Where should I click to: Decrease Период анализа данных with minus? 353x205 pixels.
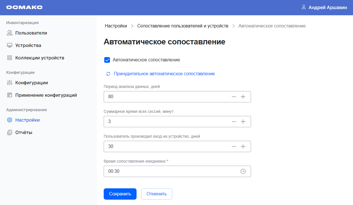coord(234,97)
